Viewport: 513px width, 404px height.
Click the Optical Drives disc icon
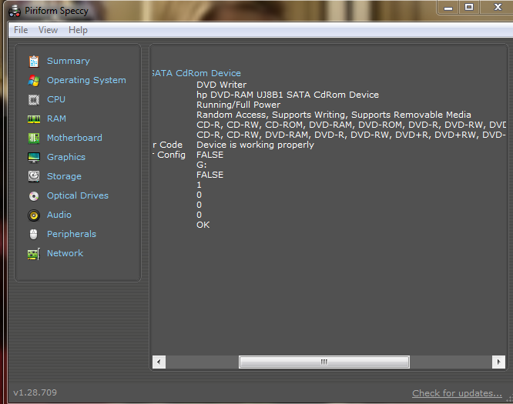33,195
